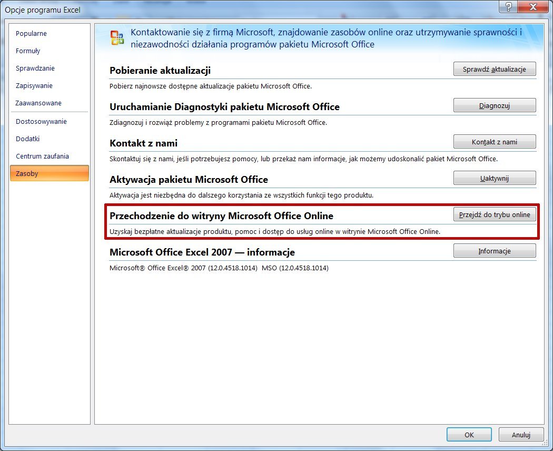Image resolution: width=553 pixels, height=451 pixels.
Task: Click the Sprawdź aktualizacje button
Action: 495,69
